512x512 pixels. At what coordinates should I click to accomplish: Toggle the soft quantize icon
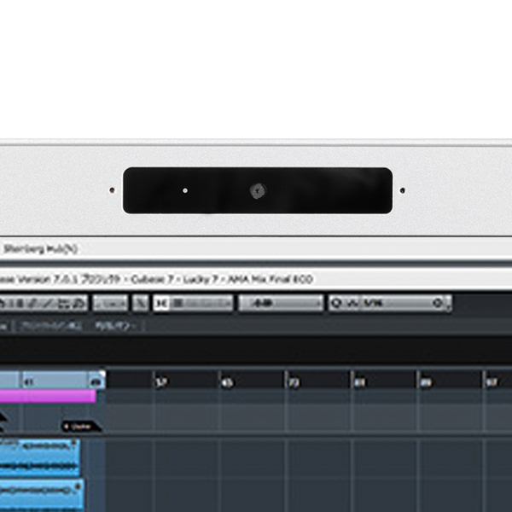click(x=352, y=304)
